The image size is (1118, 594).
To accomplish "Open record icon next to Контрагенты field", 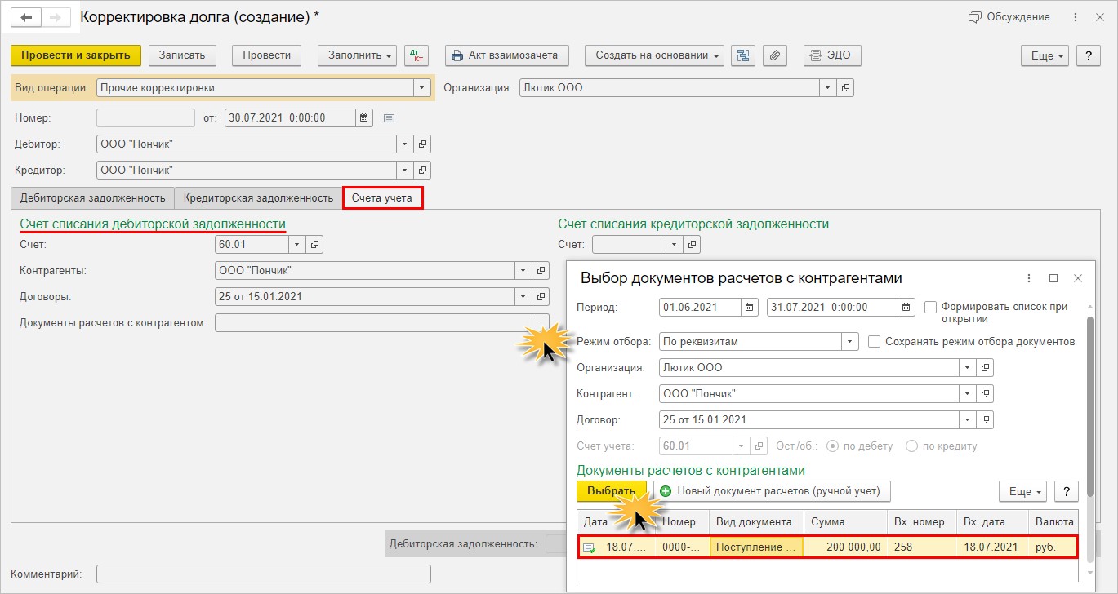I will [x=541, y=270].
